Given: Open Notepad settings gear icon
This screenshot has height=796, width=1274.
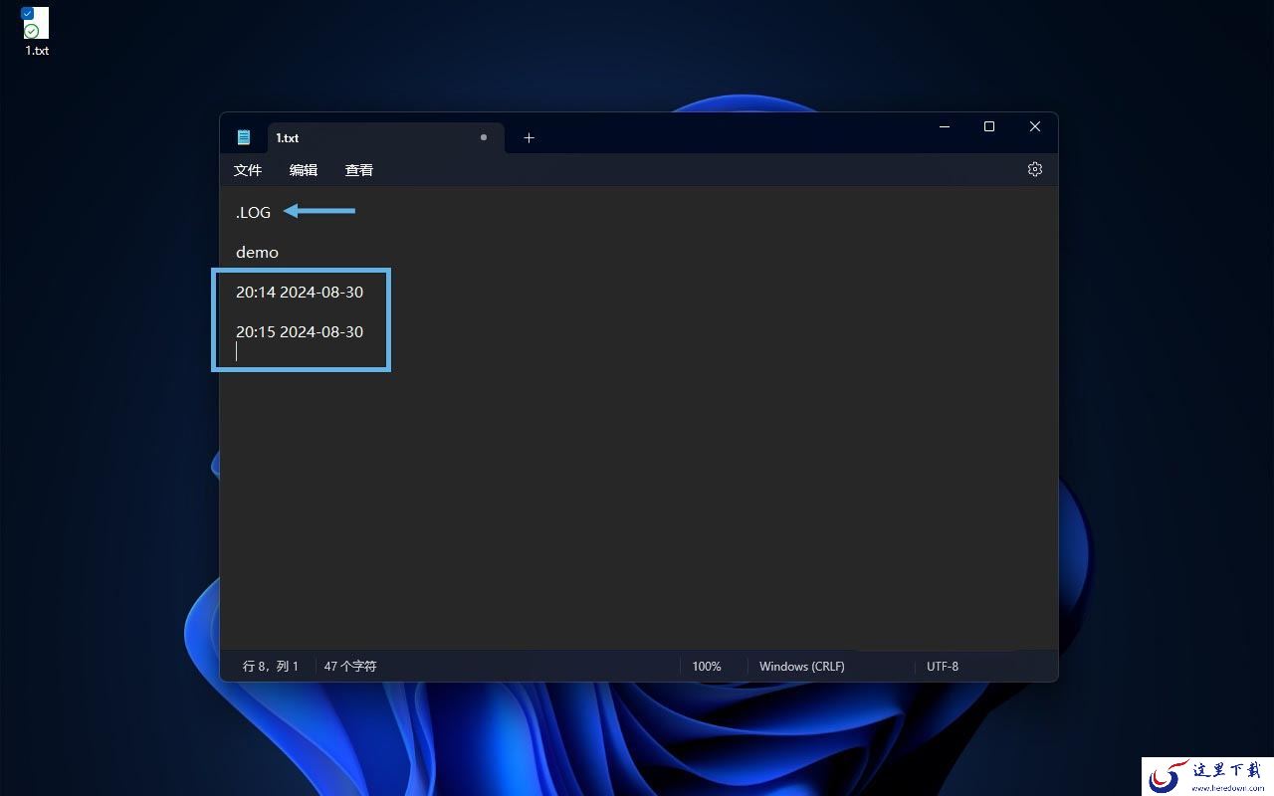Looking at the screenshot, I should coord(1035,169).
